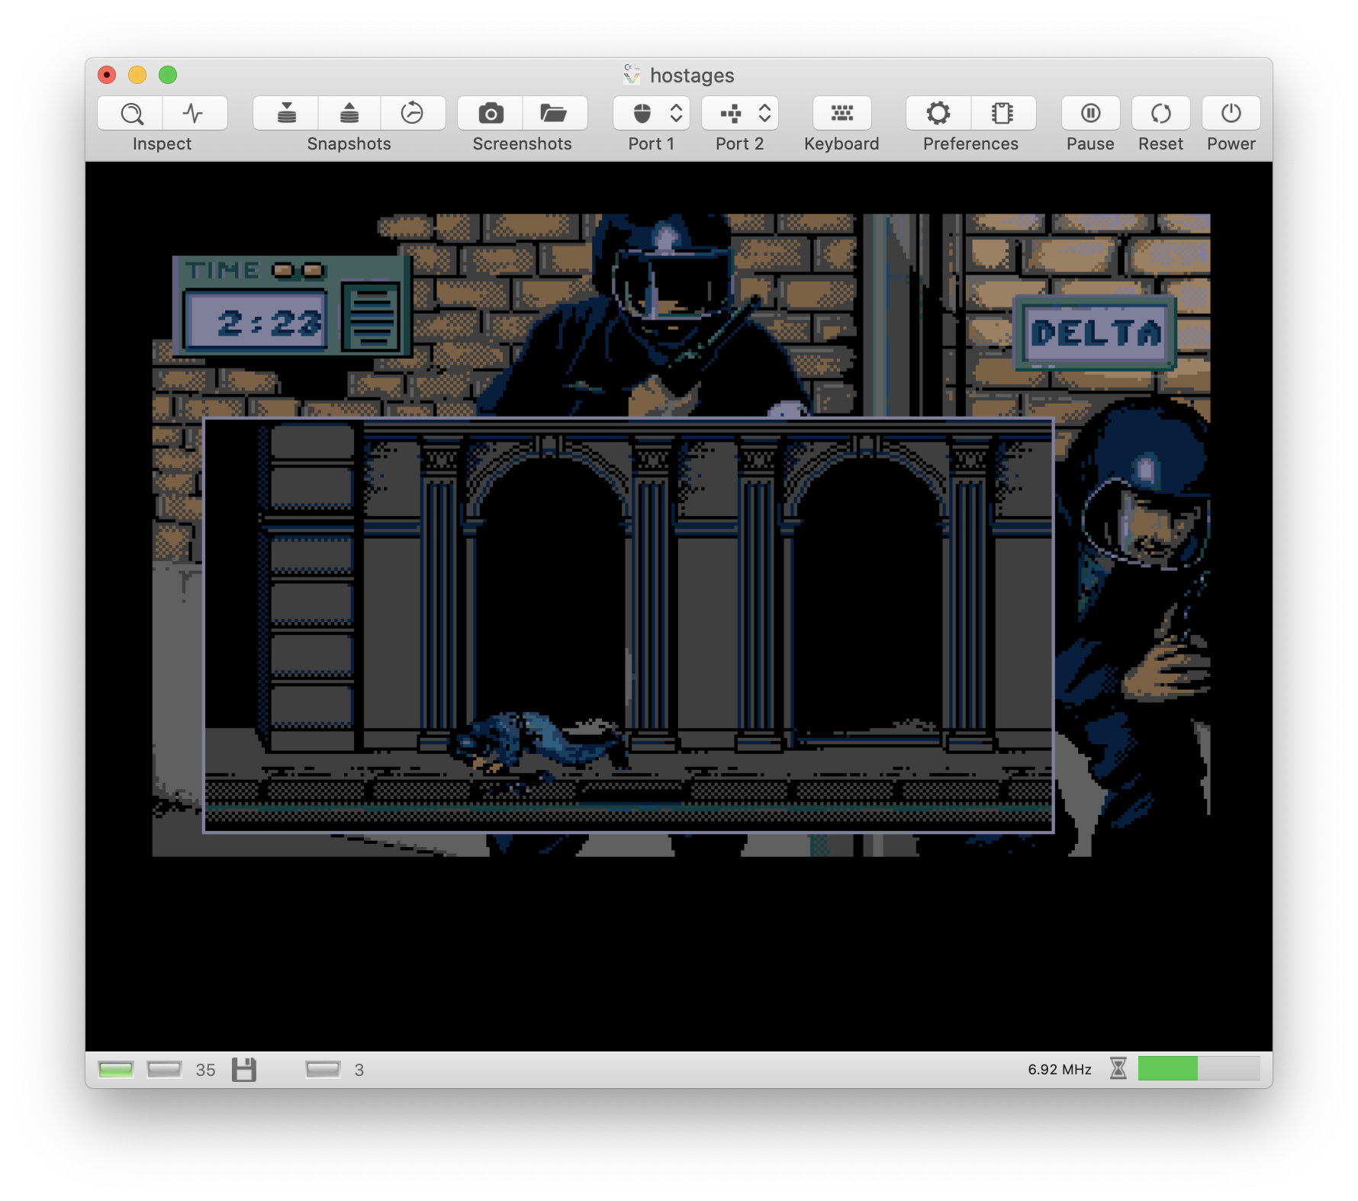The height and width of the screenshot is (1201, 1358).
Task: Click the cylinder number 3 in status bar
Action: click(x=359, y=1070)
